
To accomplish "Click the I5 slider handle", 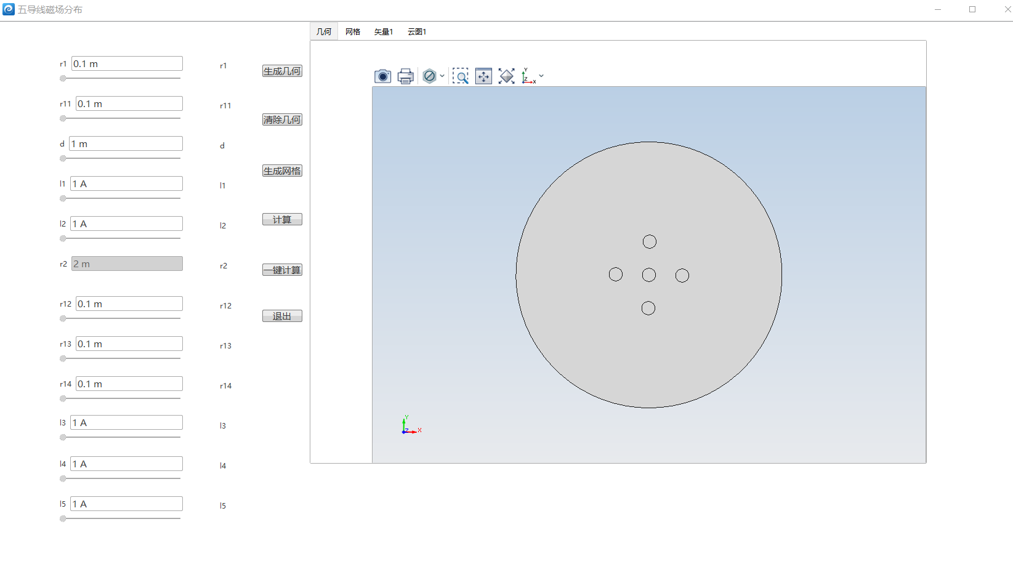I will coord(63,518).
